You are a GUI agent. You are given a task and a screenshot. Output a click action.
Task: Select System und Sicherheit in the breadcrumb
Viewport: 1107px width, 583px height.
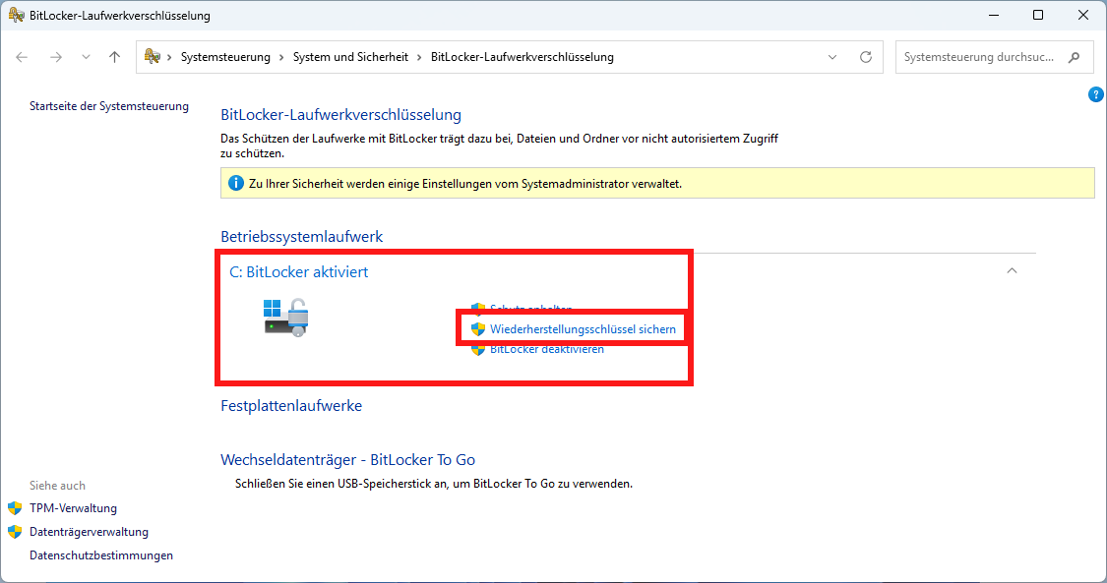point(350,57)
